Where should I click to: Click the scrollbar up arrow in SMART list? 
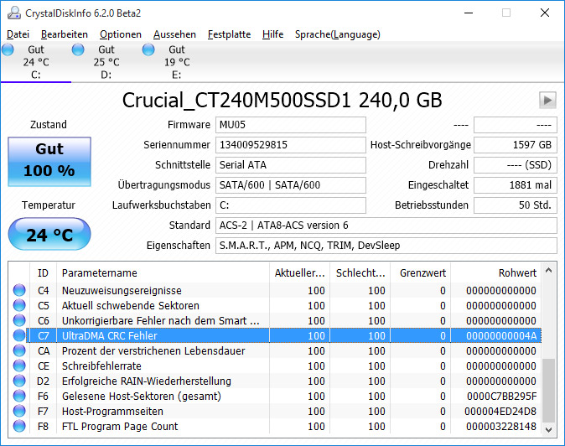point(548,270)
